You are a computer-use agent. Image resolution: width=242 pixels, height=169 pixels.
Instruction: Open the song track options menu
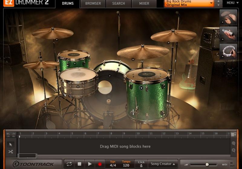233,134
